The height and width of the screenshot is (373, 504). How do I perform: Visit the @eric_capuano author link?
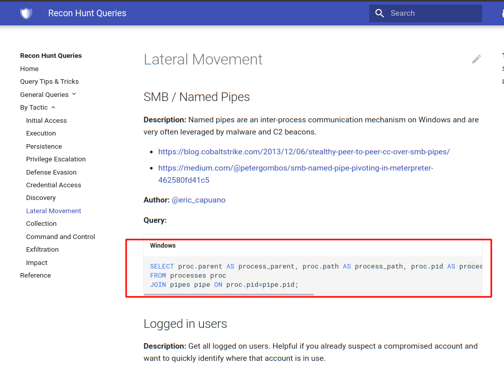198,200
